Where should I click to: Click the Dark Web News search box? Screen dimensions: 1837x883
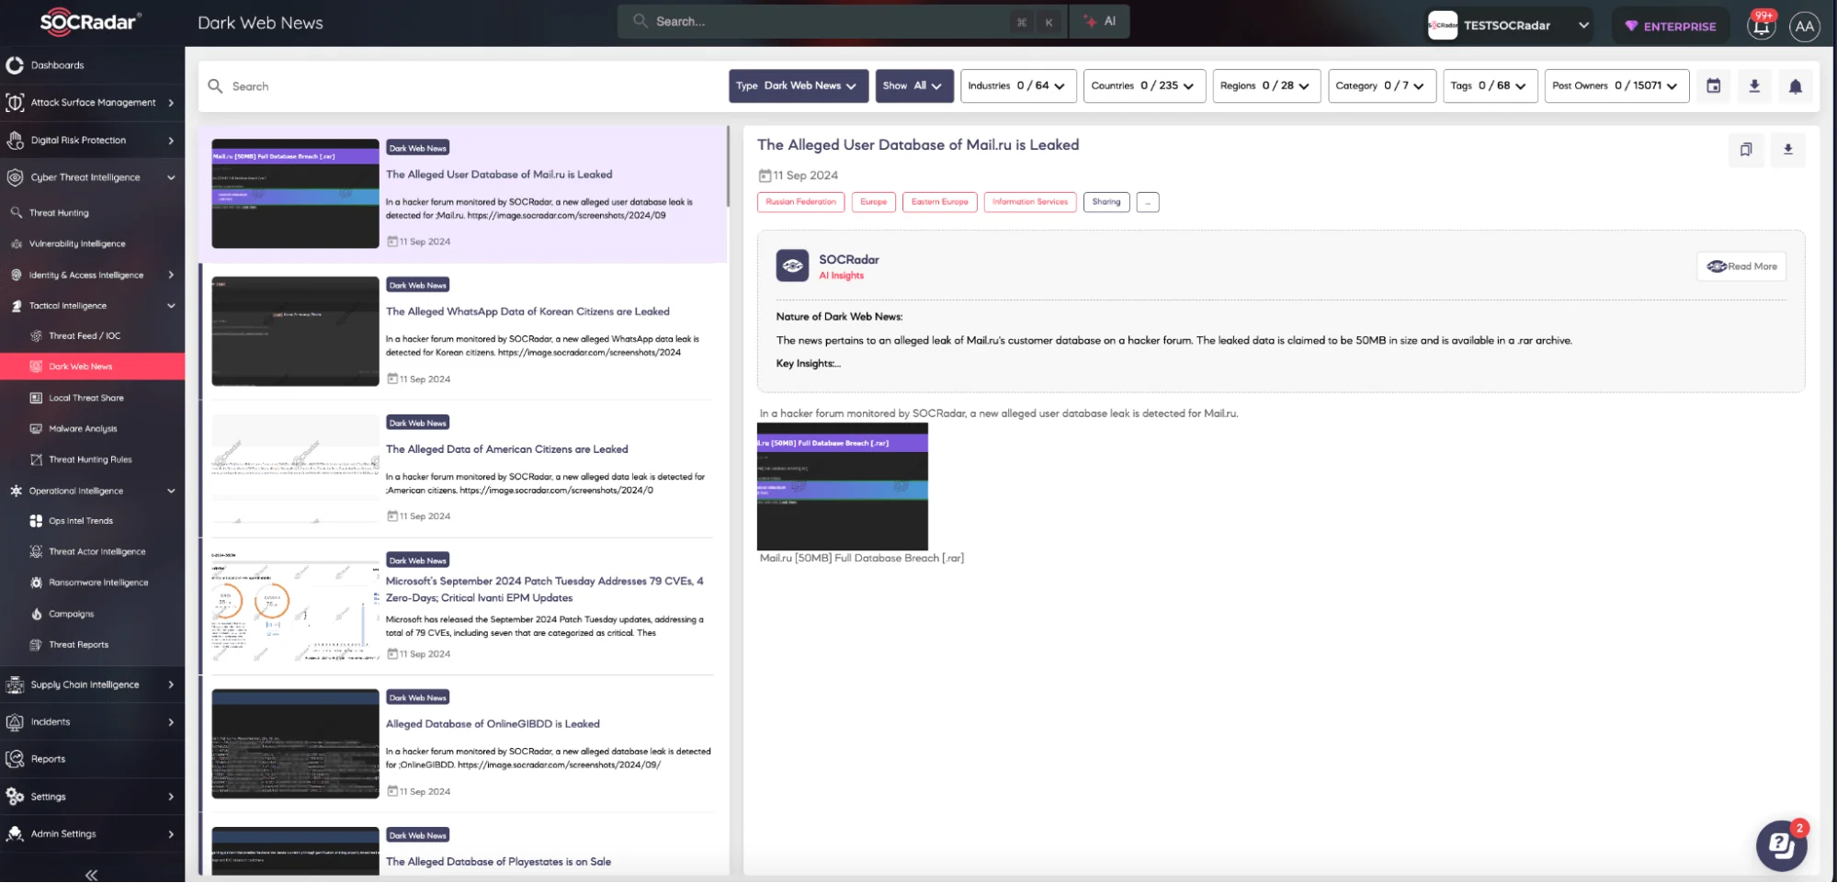463,86
